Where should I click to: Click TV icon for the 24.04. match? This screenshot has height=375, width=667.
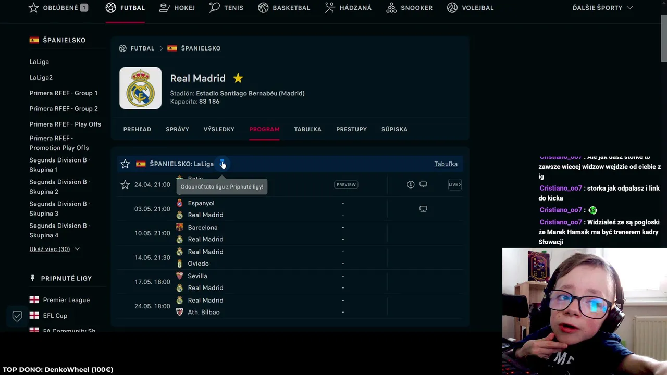423,184
